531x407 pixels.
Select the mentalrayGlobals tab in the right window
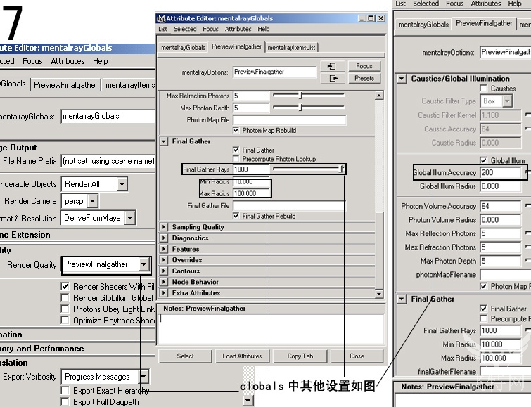coord(423,25)
